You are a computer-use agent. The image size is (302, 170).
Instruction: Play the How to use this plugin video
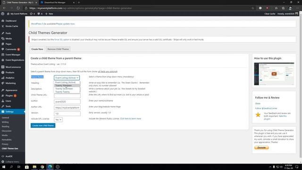[x=274, y=74]
